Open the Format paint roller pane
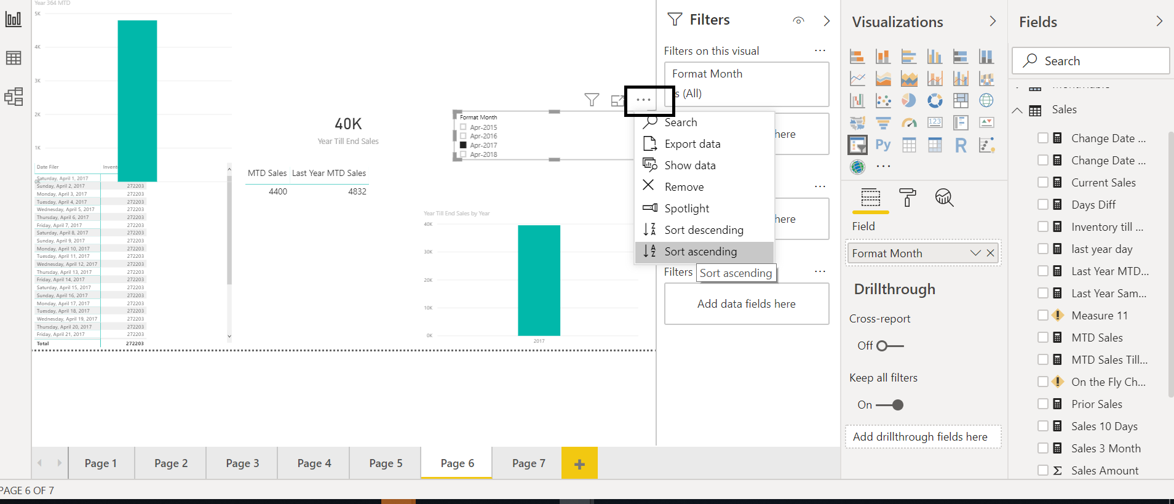The height and width of the screenshot is (504, 1174). [907, 198]
